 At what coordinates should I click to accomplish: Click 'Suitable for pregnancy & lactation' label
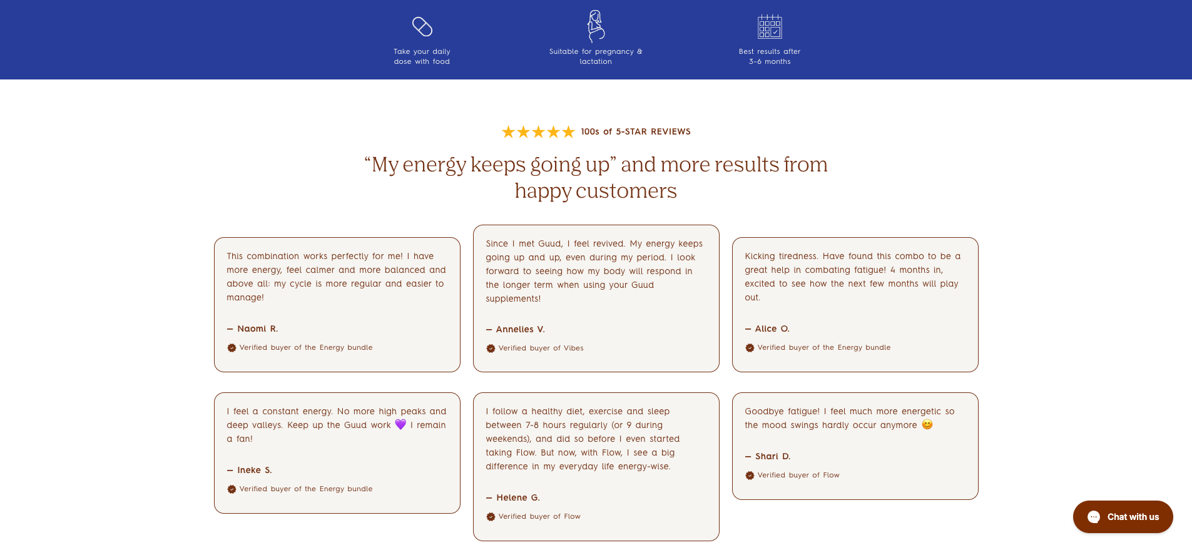coord(596,56)
